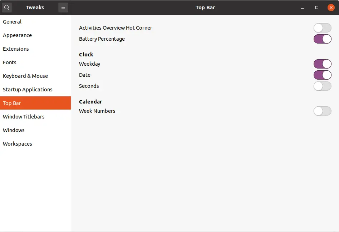Disable the Date clock switch

coord(322,75)
